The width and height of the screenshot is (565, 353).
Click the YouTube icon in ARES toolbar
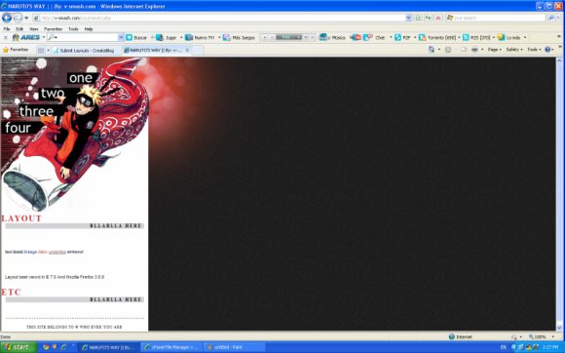(356, 37)
